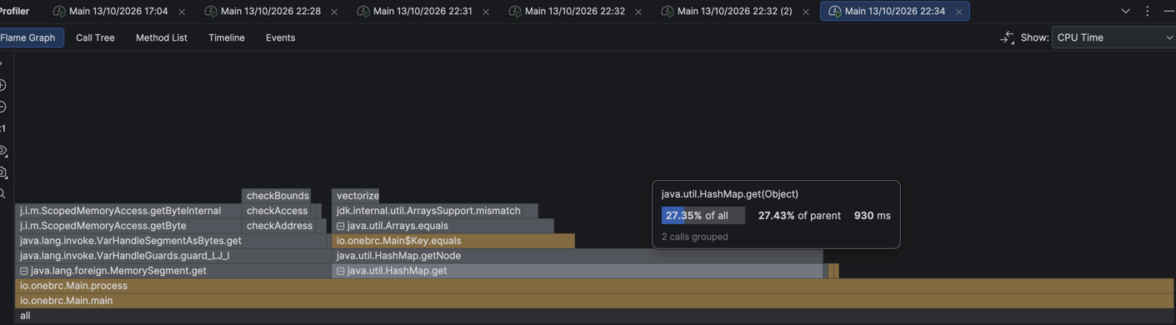Select the io.onebrc.Main.main frame
Viewport: 1176px width, 325px height.
(x=595, y=301)
